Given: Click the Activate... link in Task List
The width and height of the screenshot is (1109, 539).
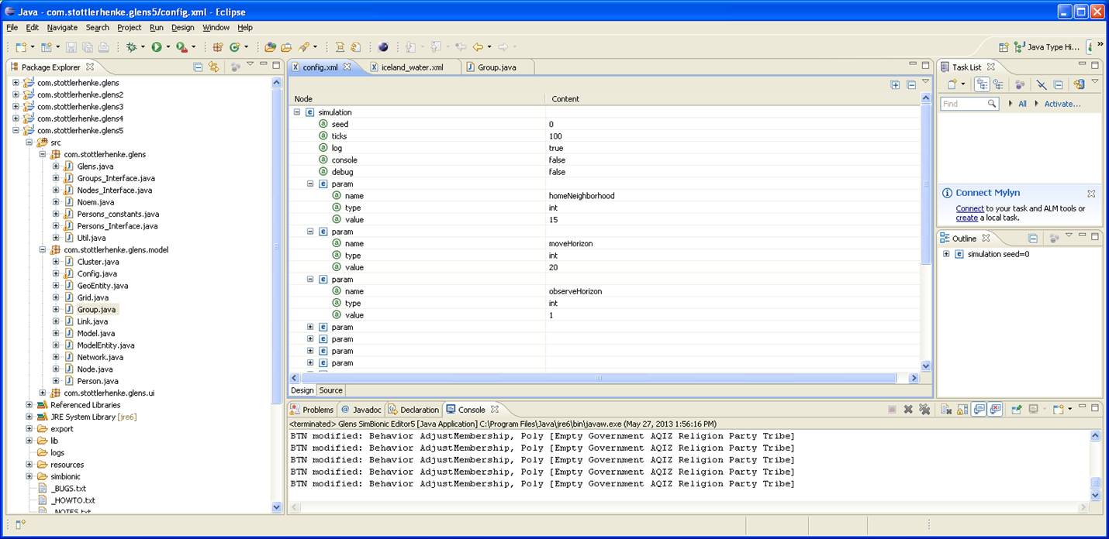Looking at the screenshot, I should (x=1062, y=104).
